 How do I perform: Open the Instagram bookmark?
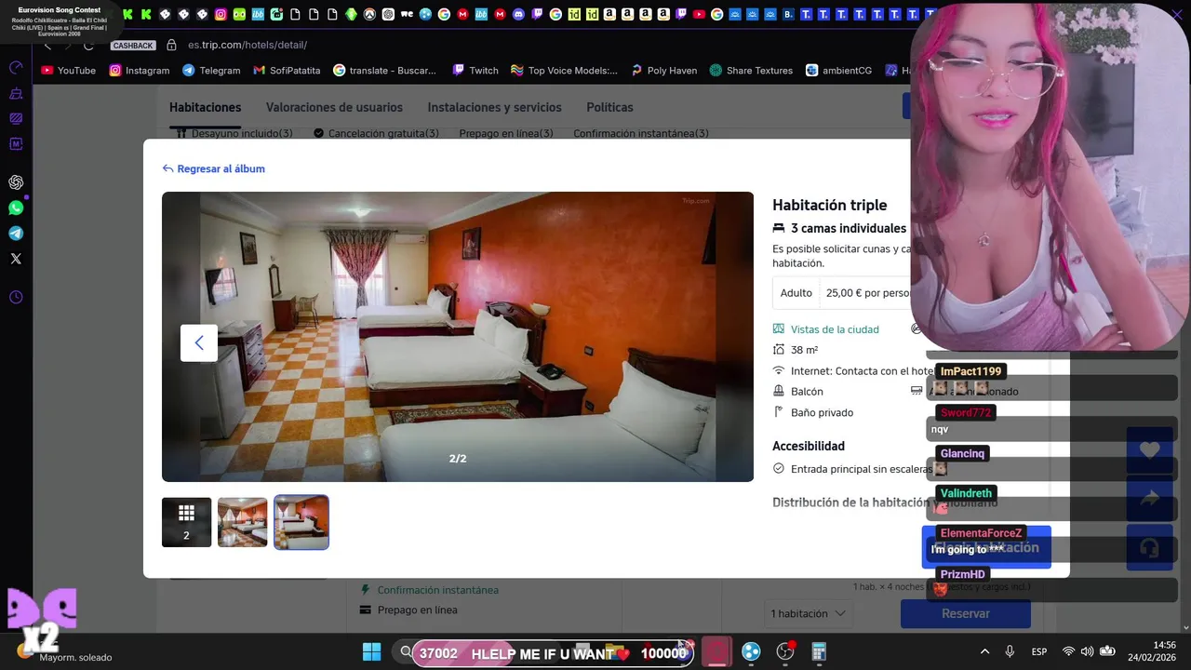click(x=140, y=70)
